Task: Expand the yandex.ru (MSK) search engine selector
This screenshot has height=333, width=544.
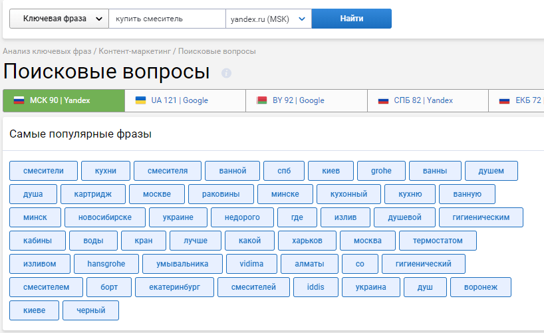Action: [268, 19]
